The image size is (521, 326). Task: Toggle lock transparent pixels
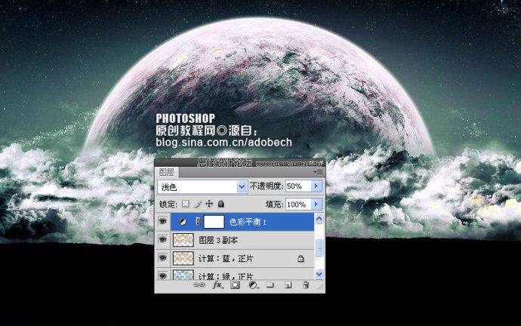pos(186,204)
